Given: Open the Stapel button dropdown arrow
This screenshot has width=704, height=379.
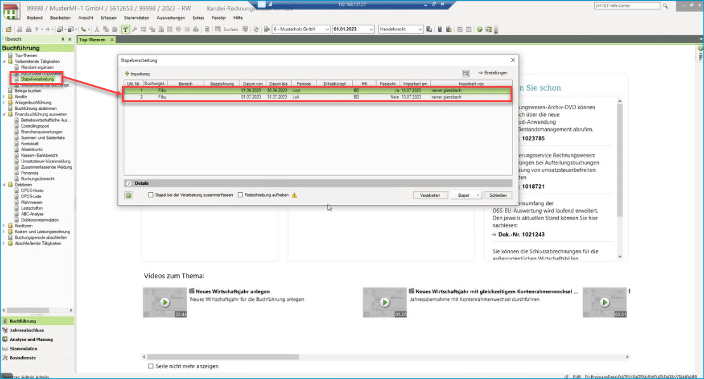Looking at the screenshot, I should [x=478, y=195].
